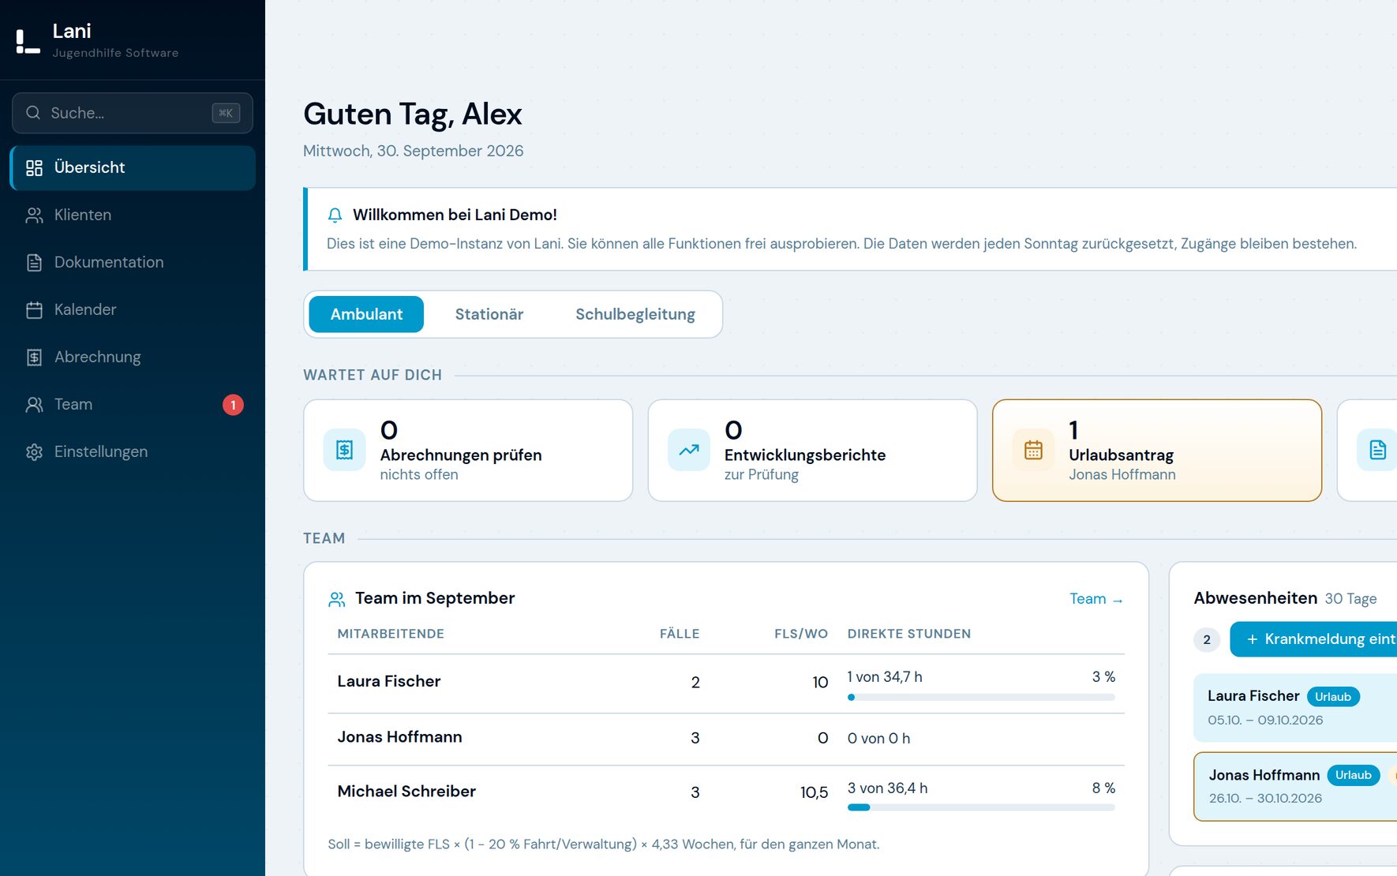
Task: Open the Schulbegleitung tab
Action: coord(635,314)
